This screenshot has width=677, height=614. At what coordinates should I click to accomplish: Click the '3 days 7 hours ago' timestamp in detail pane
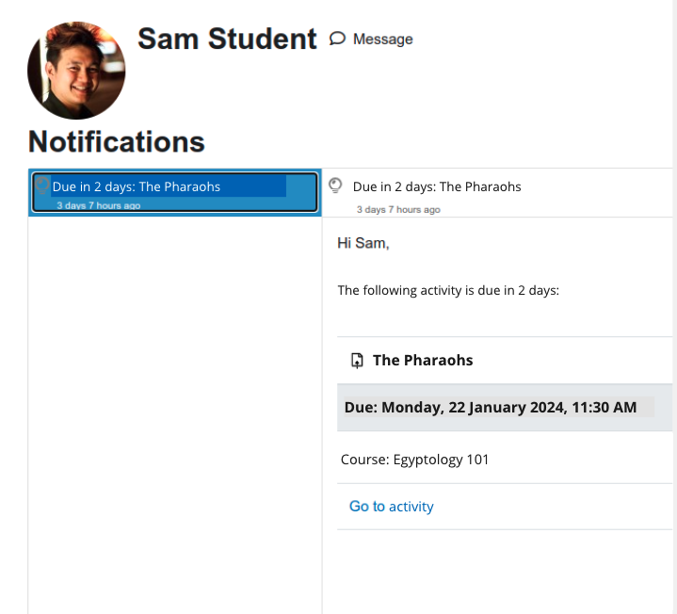click(398, 209)
